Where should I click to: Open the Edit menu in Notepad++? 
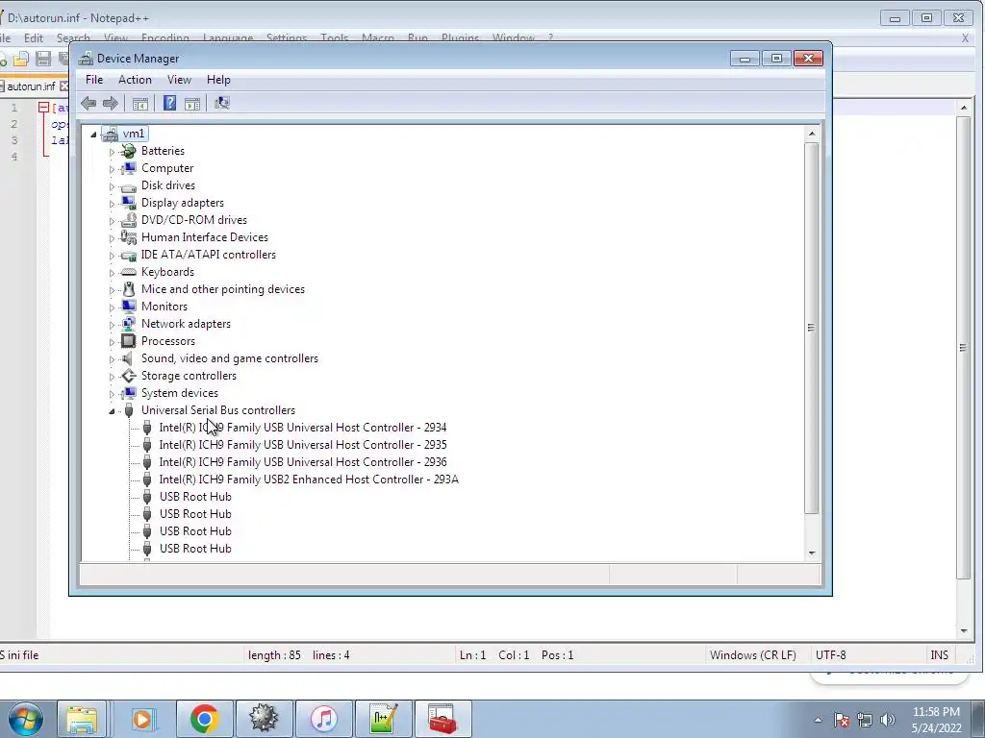(x=34, y=38)
